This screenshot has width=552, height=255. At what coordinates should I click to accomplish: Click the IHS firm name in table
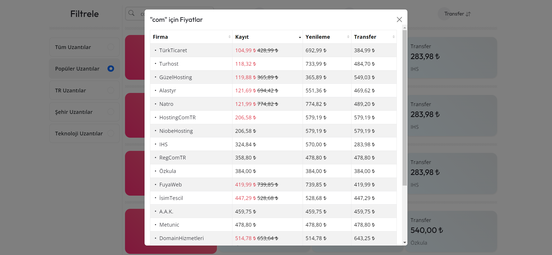click(163, 144)
